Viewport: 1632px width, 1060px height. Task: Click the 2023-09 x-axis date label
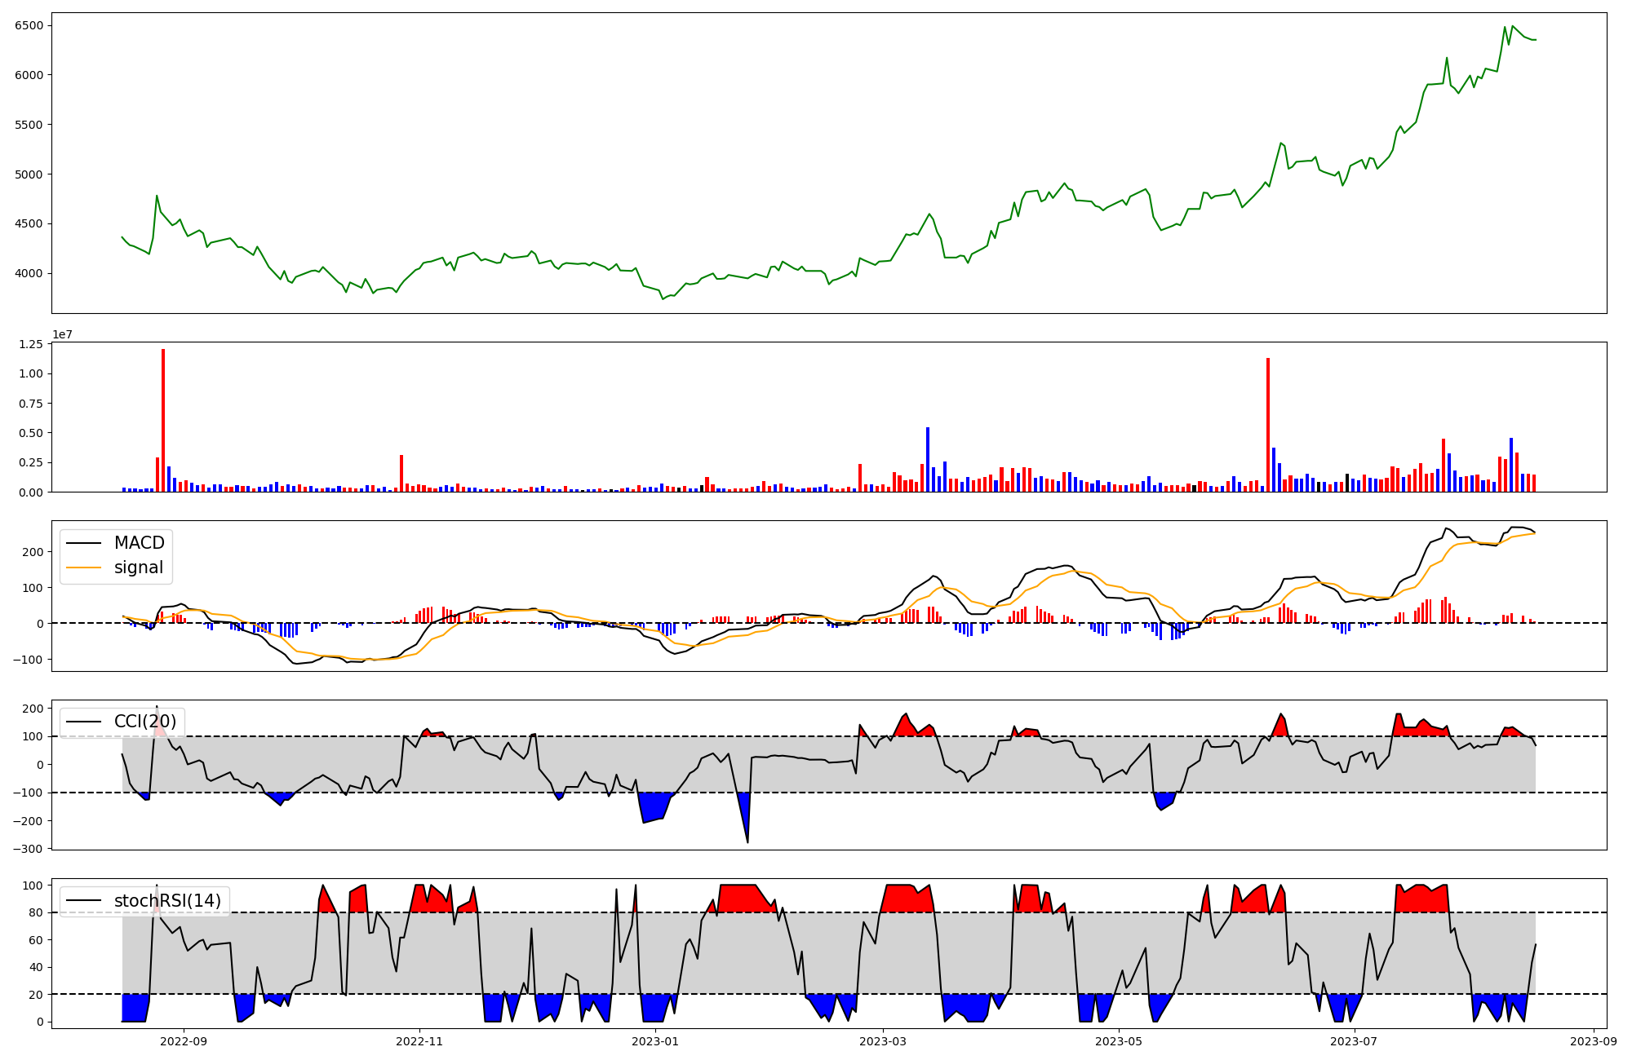click(x=1594, y=1041)
